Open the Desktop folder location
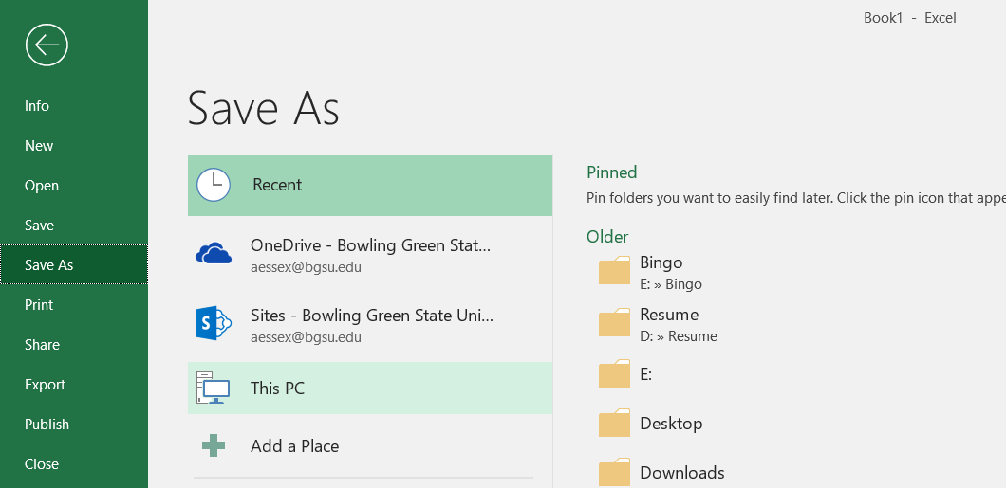Image resolution: width=1006 pixels, height=488 pixels. pyautogui.click(x=671, y=424)
